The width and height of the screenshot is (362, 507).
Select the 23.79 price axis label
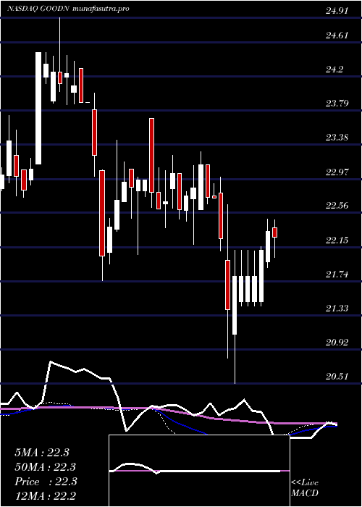[x=337, y=104]
